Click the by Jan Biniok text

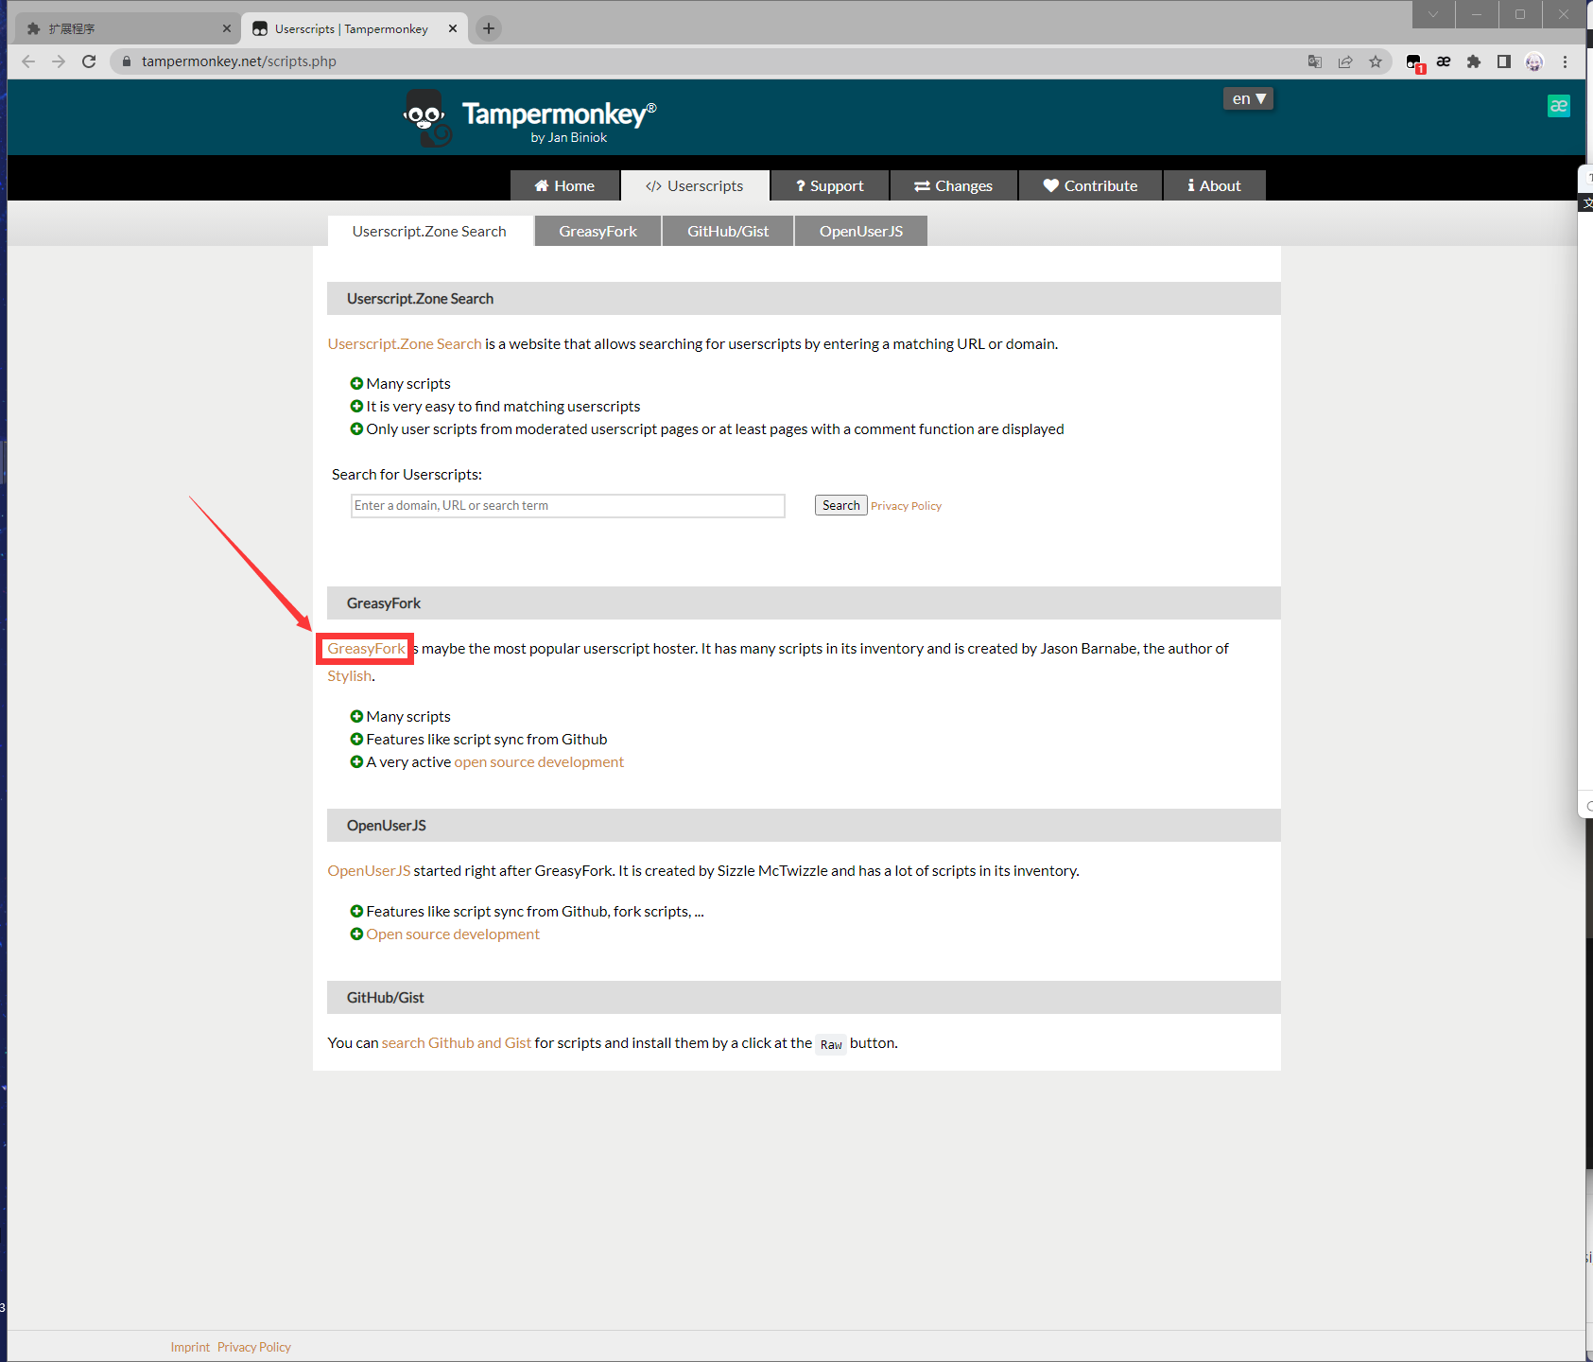(569, 137)
